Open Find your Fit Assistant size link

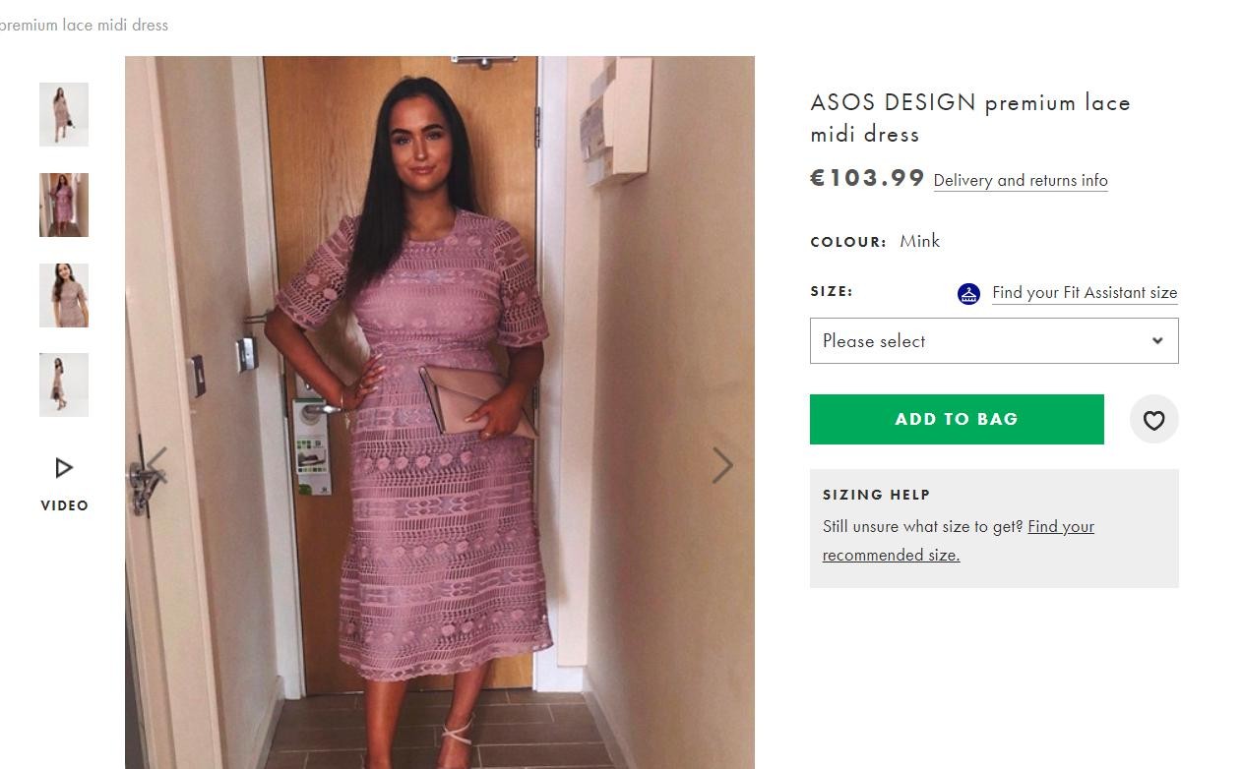click(x=1085, y=293)
